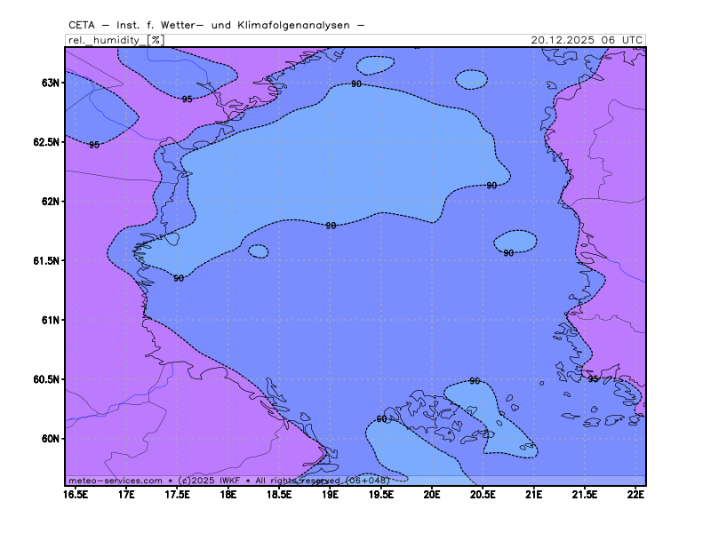Click the small oval contour near 18.3E, 61.6N
The width and height of the screenshot is (711, 533).
pos(258,251)
